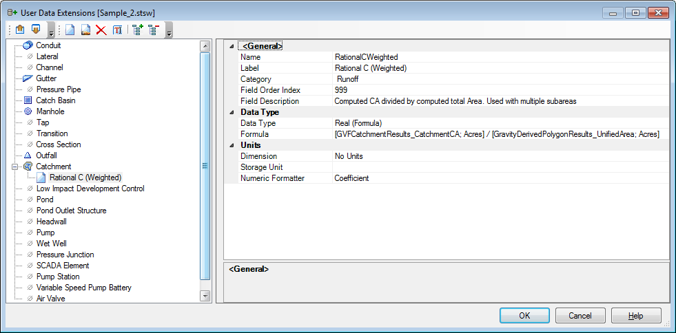This screenshot has width=676, height=333.
Task: Select Wet Well tree item
Action: 51,244
